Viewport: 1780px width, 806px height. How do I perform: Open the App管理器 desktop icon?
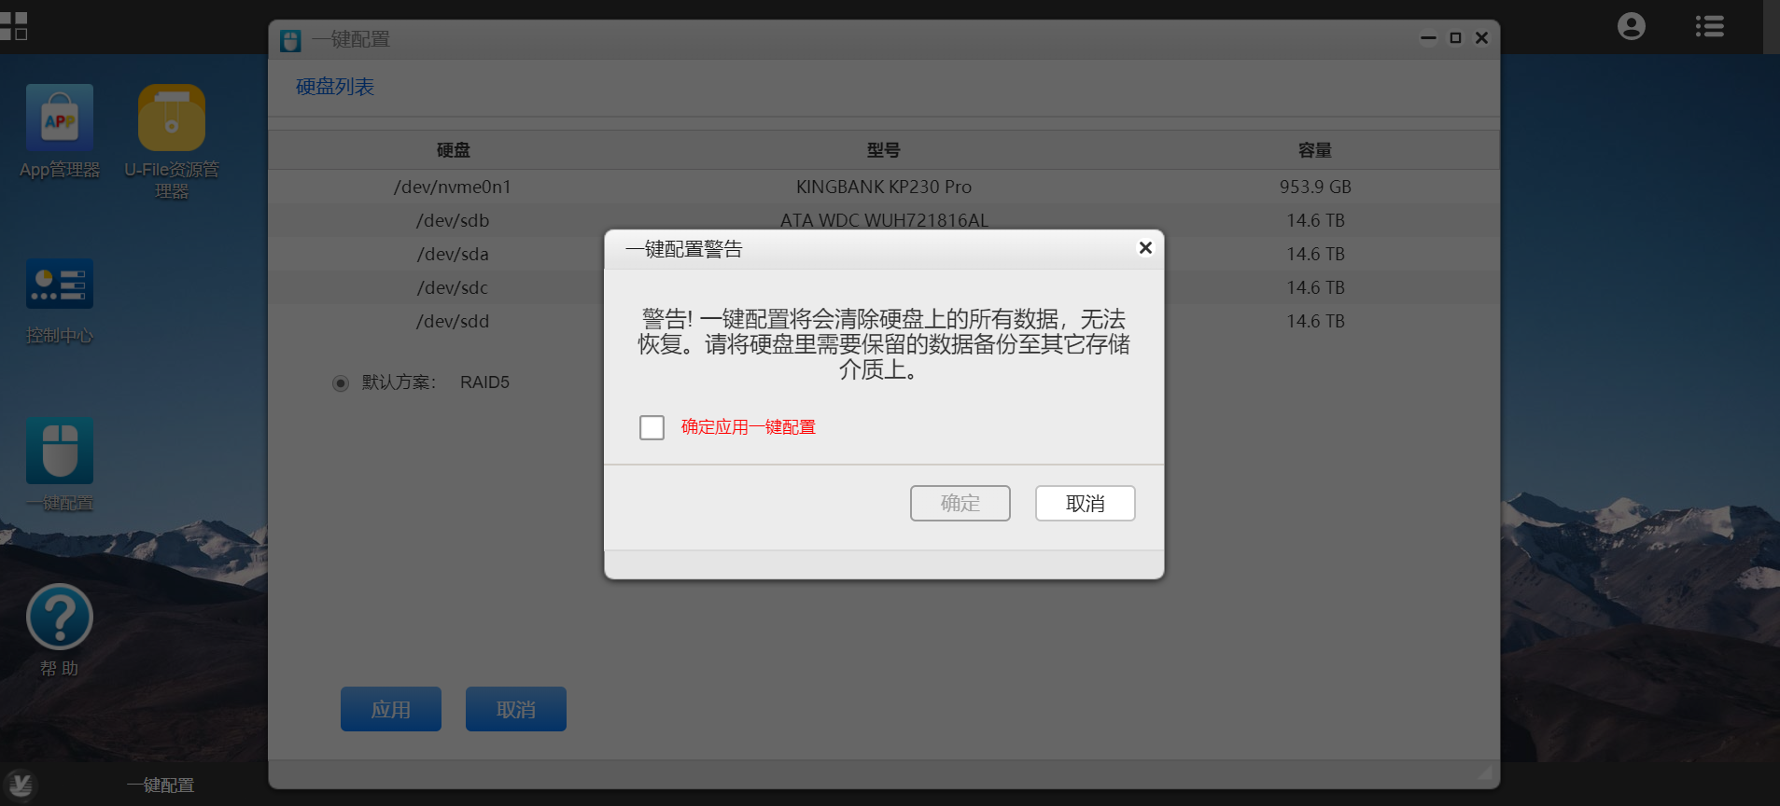[x=60, y=118]
